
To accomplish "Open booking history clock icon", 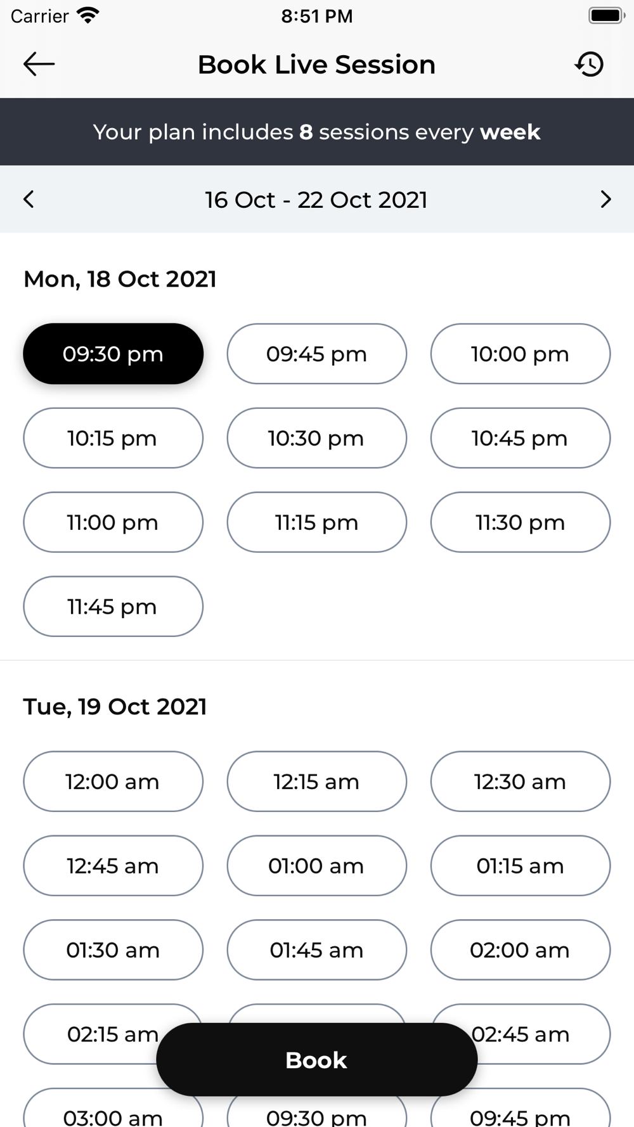I will [590, 64].
